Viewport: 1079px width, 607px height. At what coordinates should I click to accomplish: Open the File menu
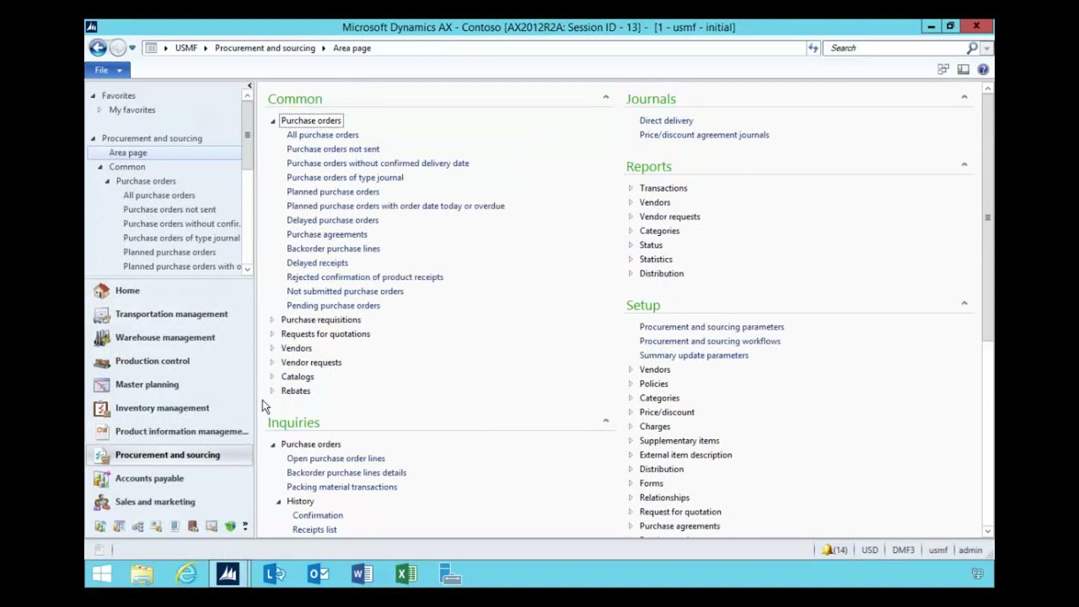click(x=107, y=70)
